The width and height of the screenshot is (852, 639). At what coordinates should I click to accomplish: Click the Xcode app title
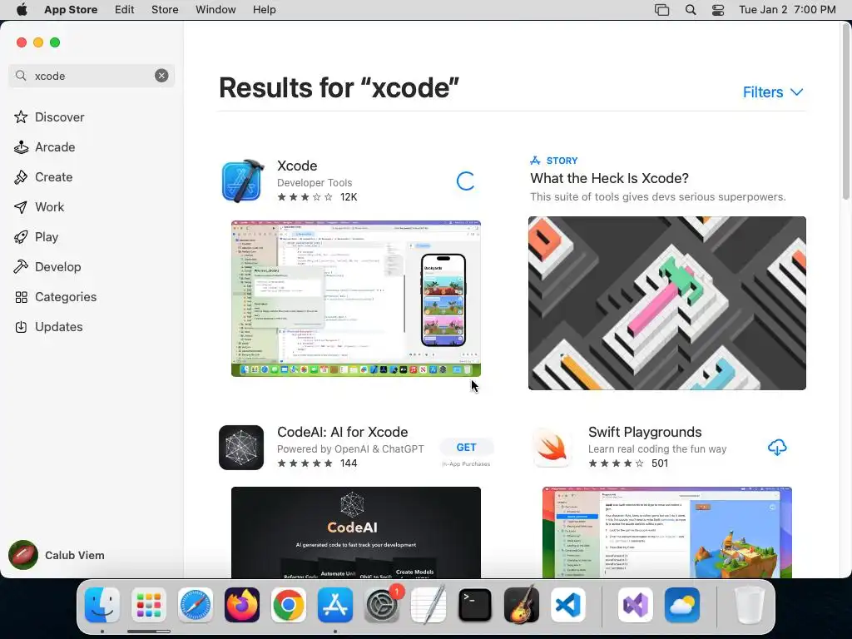coord(297,166)
